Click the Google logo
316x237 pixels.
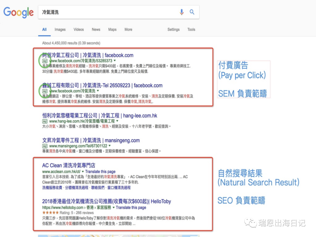click(18, 12)
